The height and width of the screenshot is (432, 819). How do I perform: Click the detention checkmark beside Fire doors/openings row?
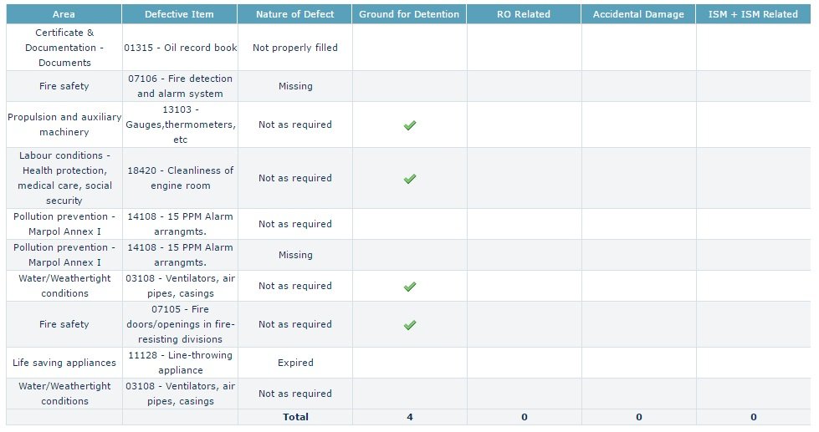(x=410, y=325)
